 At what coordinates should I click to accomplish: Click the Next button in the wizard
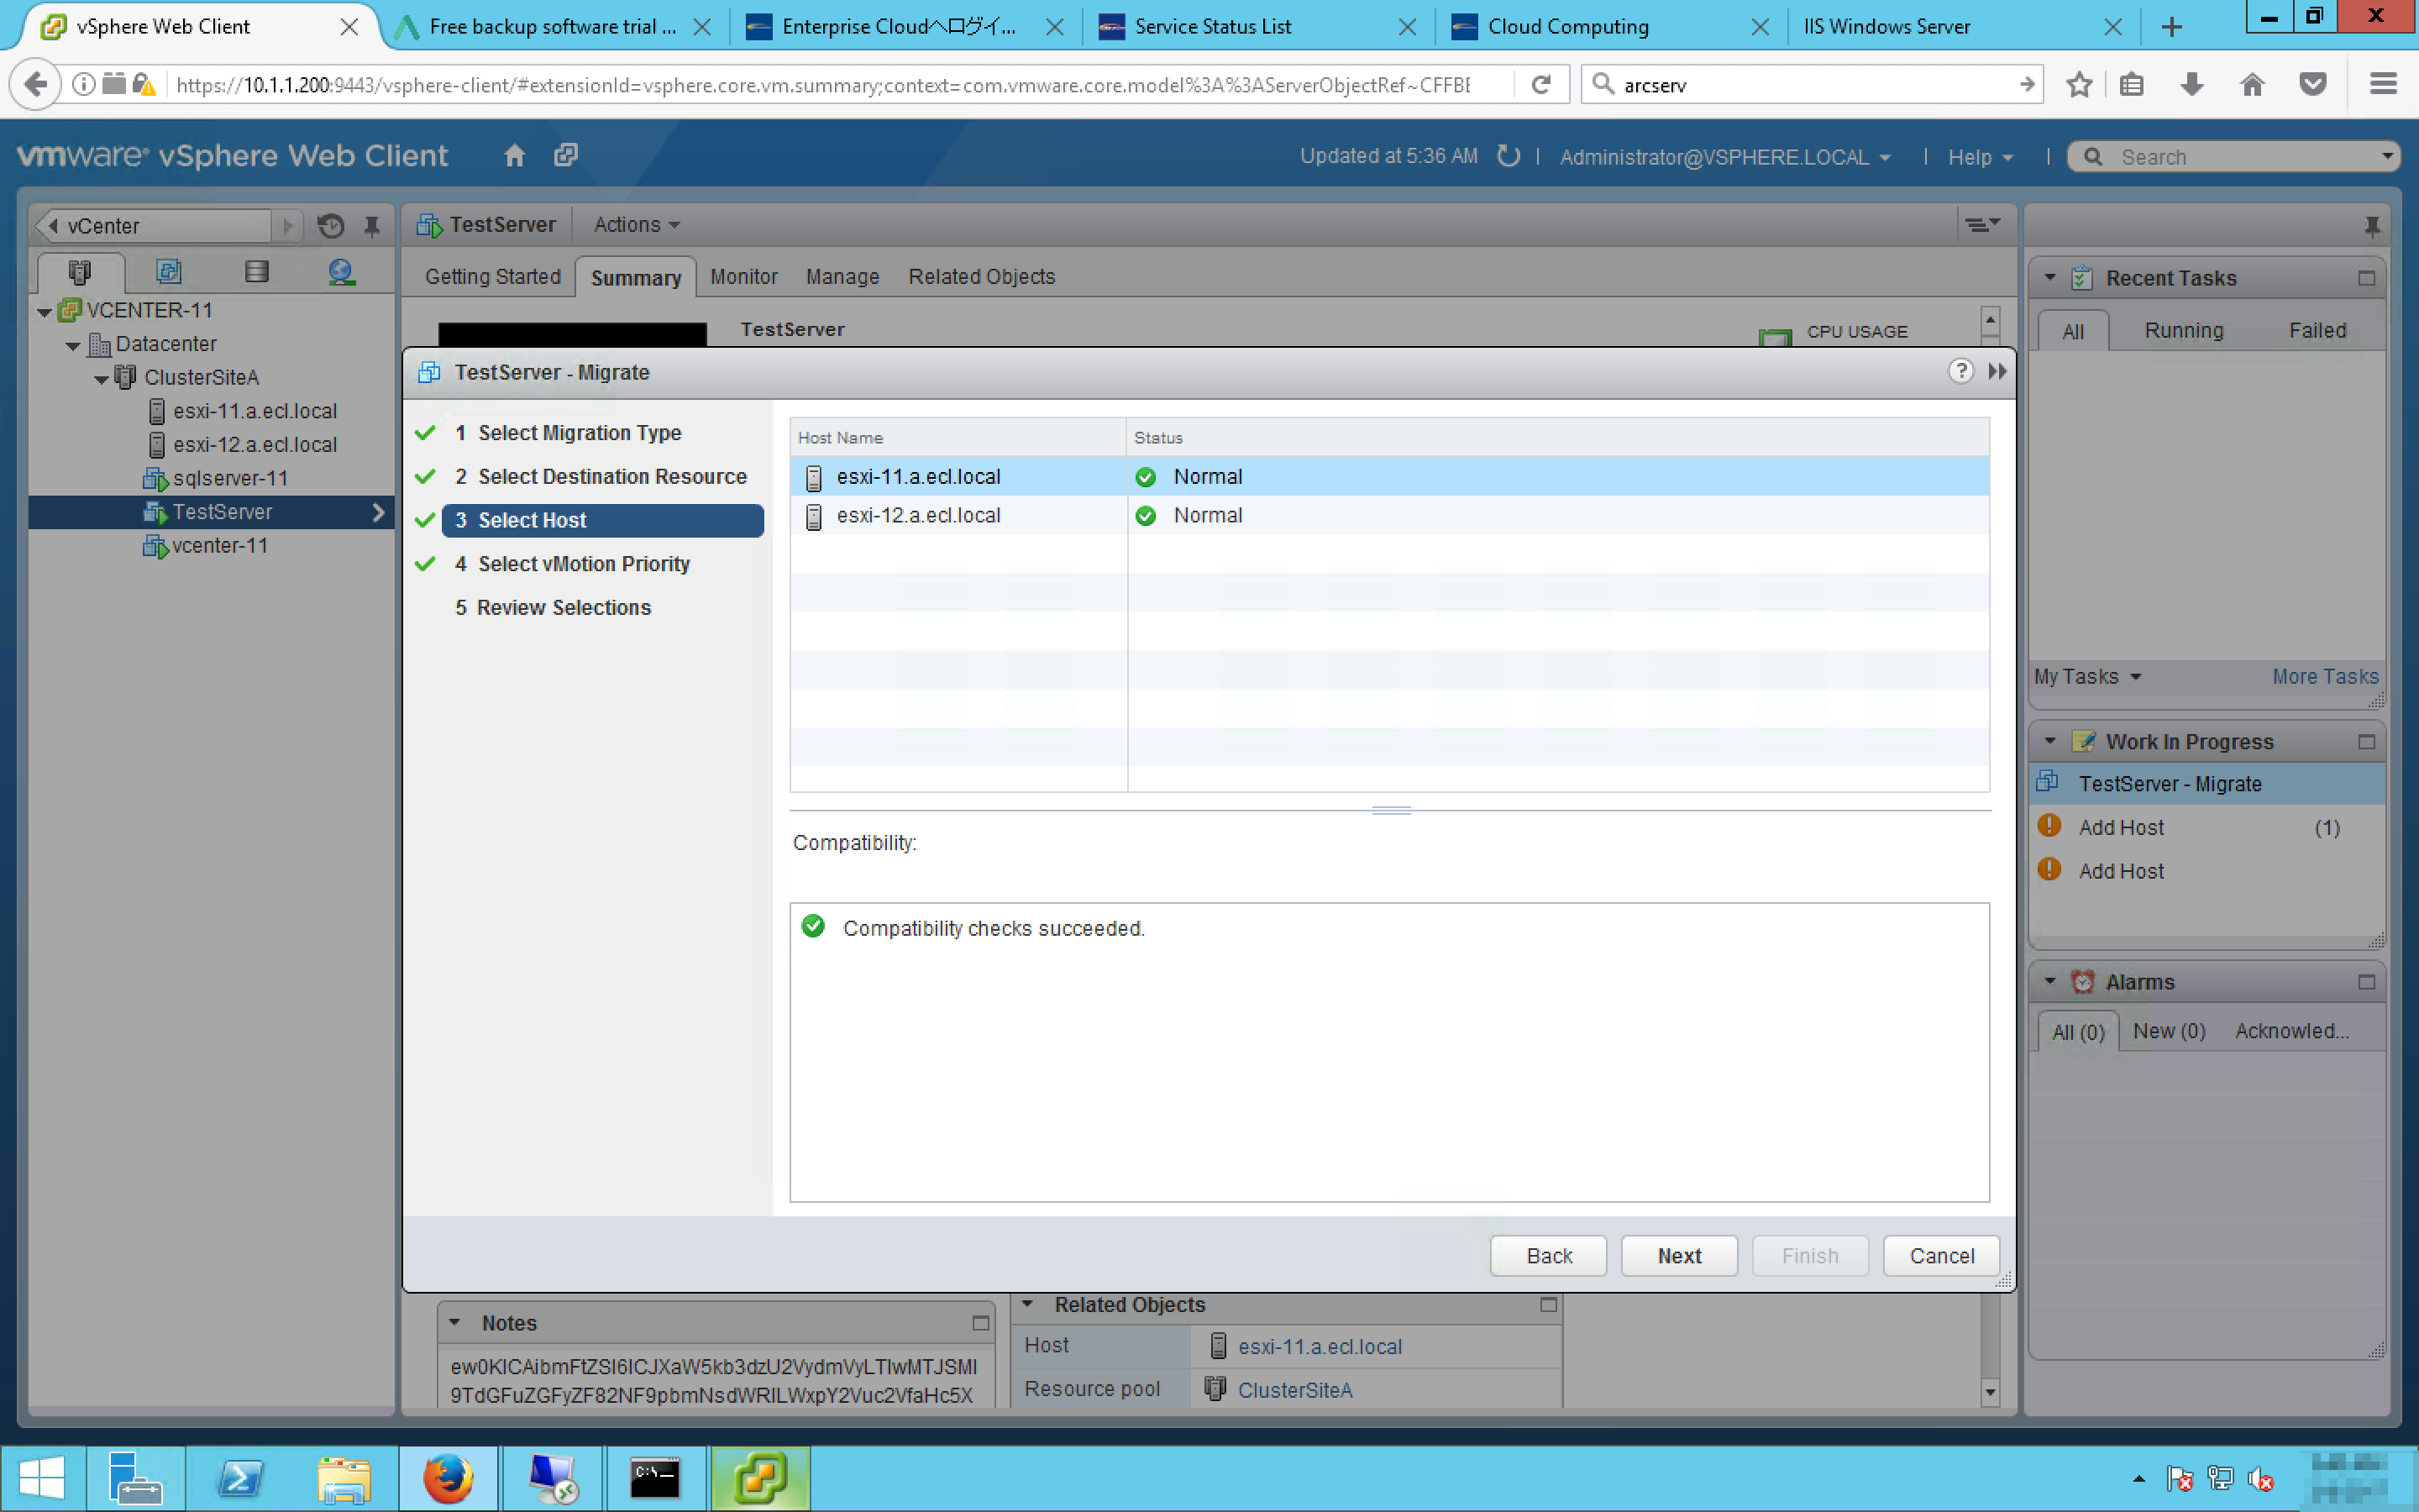point(1678,1256)
